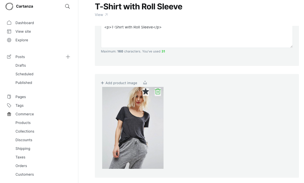The image size is (304, 183).
Task: Click the Explore globe icon
Action: click(9, 40)
